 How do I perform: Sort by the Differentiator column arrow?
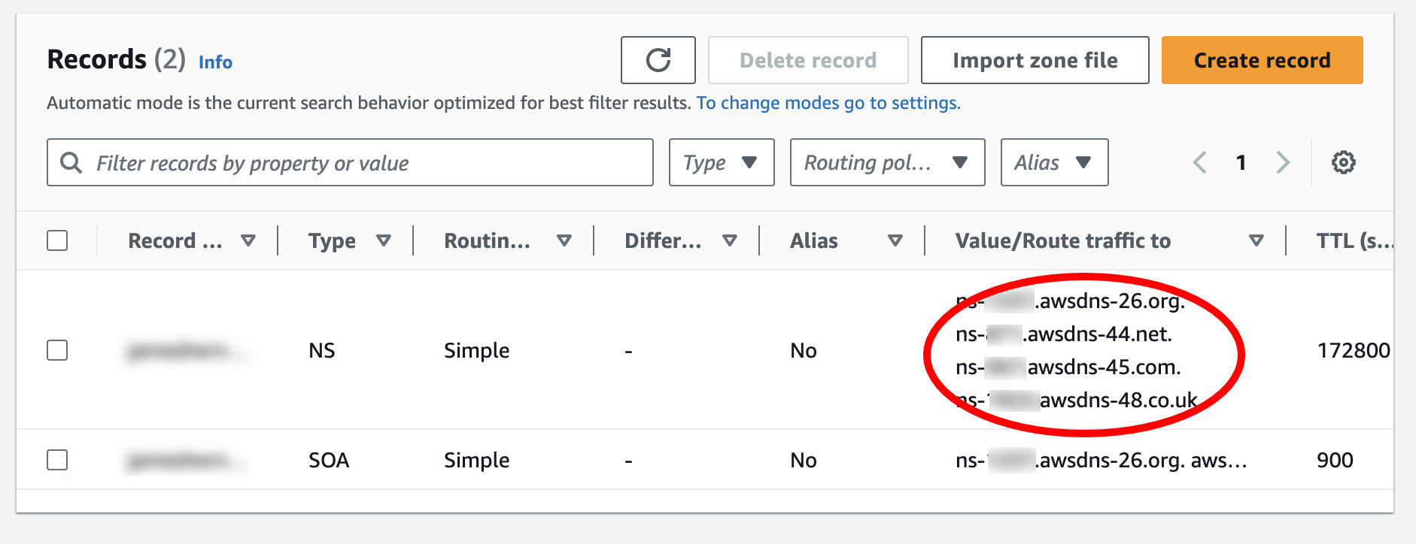coord(730,240)
